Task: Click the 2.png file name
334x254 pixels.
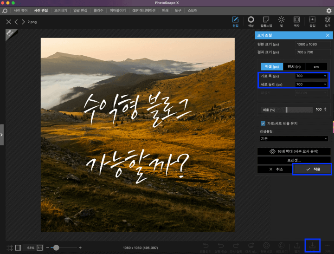Action: tap(32, 22)
